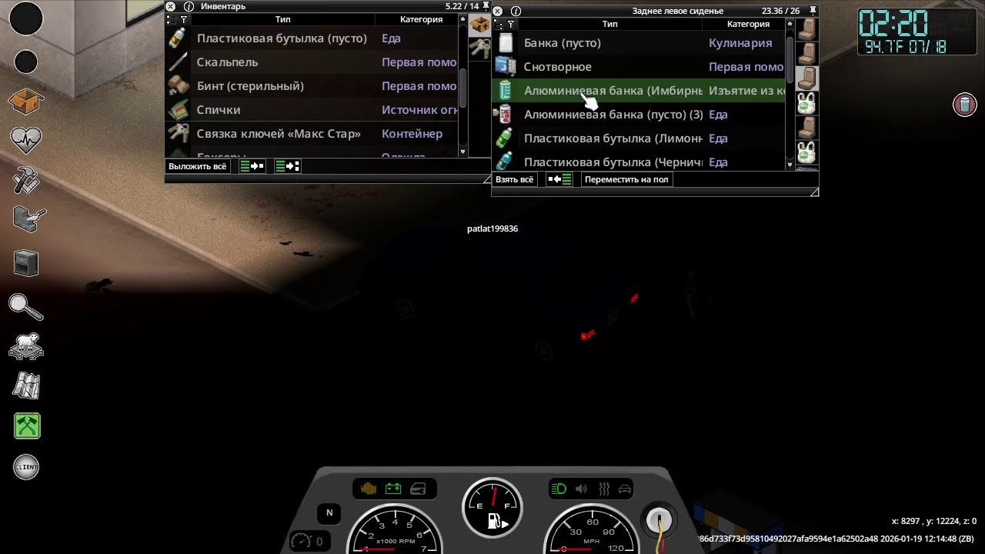Select the Связка ключей «Макс Стар» row

pos(312,134)
